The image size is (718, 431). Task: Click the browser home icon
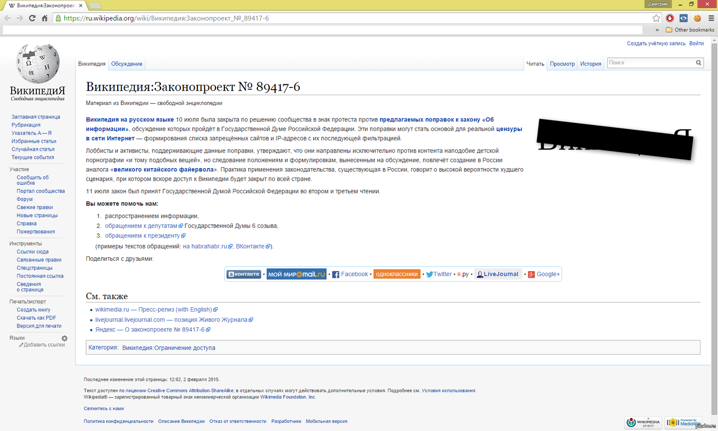tap(44, 18)
